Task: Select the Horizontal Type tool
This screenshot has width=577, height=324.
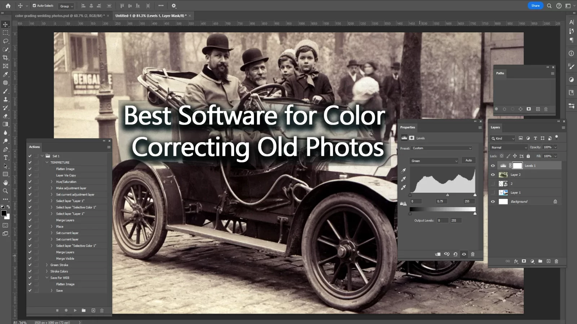Action: [x=5, y=158]
